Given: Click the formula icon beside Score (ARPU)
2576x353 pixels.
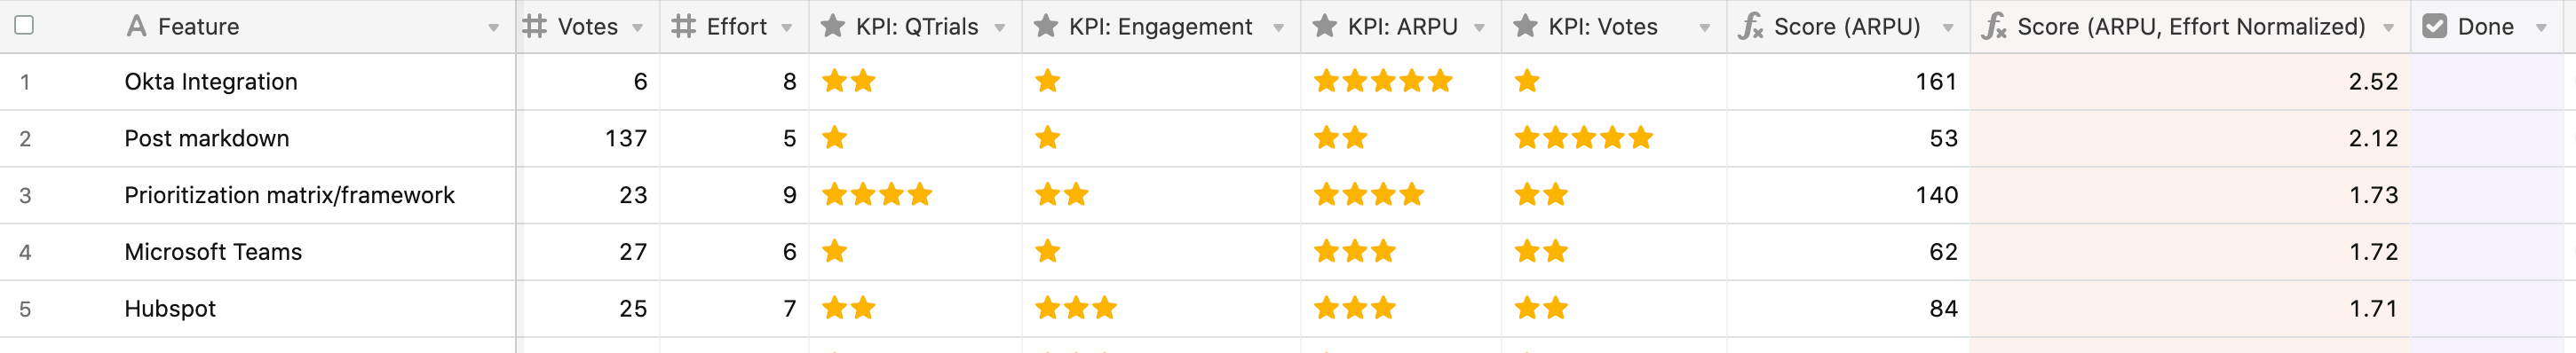Looking at the screenshot, I should click(x=1750, y=26).
